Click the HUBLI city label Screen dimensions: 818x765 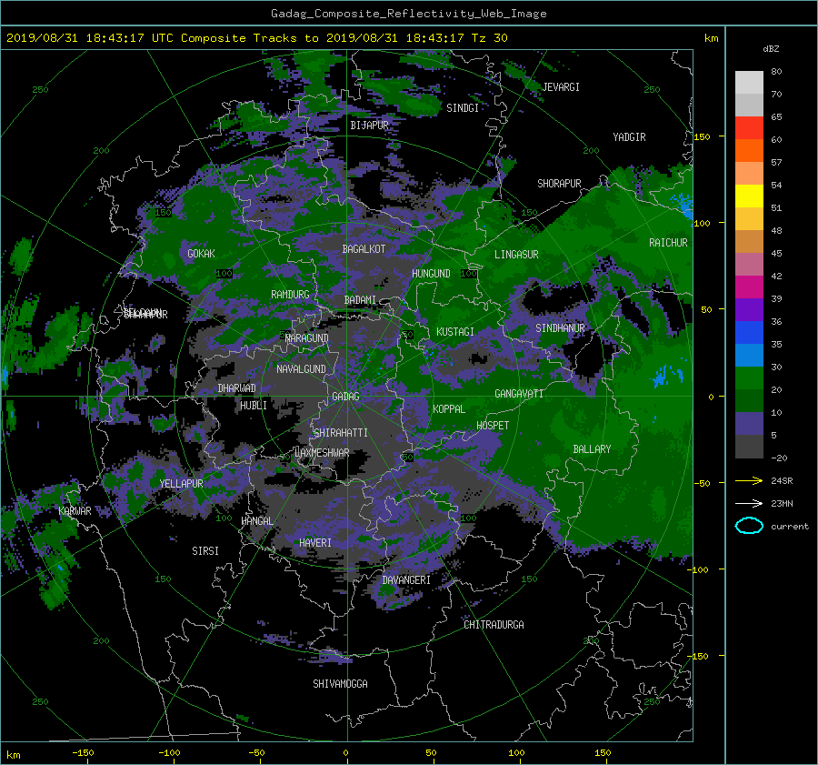click(x=254, y=405)
